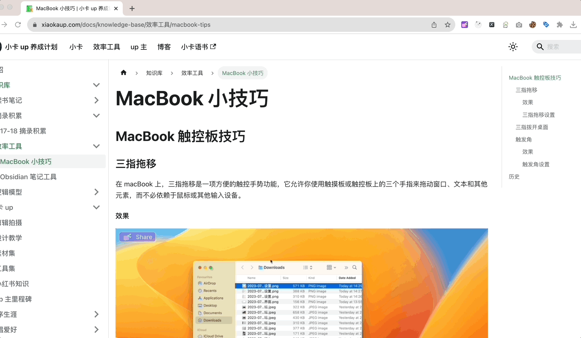581x338 pixels.
Task: Reload the page with the refresh icon
Action: [18, 25]
